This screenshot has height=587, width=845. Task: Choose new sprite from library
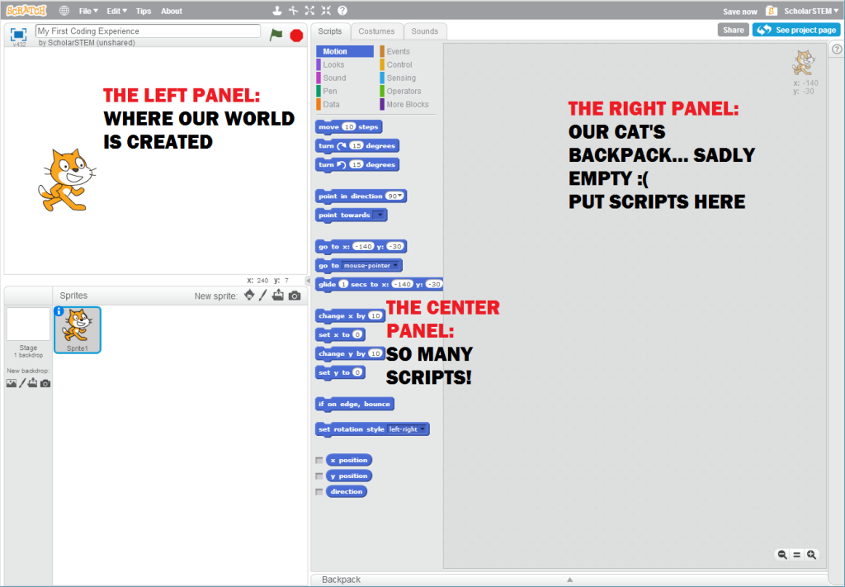(x=249, y=296)
